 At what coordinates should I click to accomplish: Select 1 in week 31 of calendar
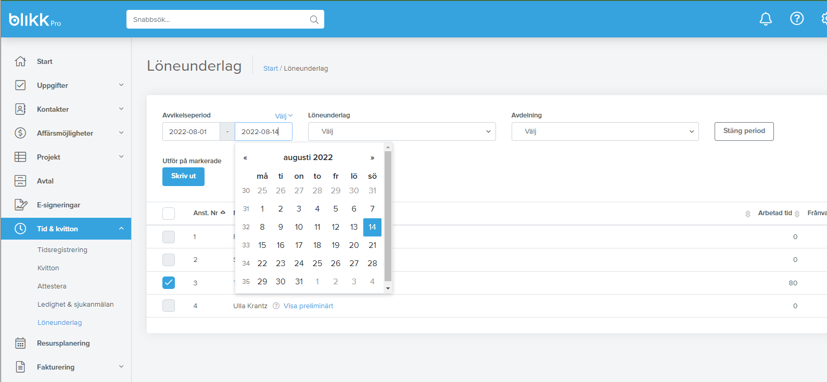click(x=262, y=209)
